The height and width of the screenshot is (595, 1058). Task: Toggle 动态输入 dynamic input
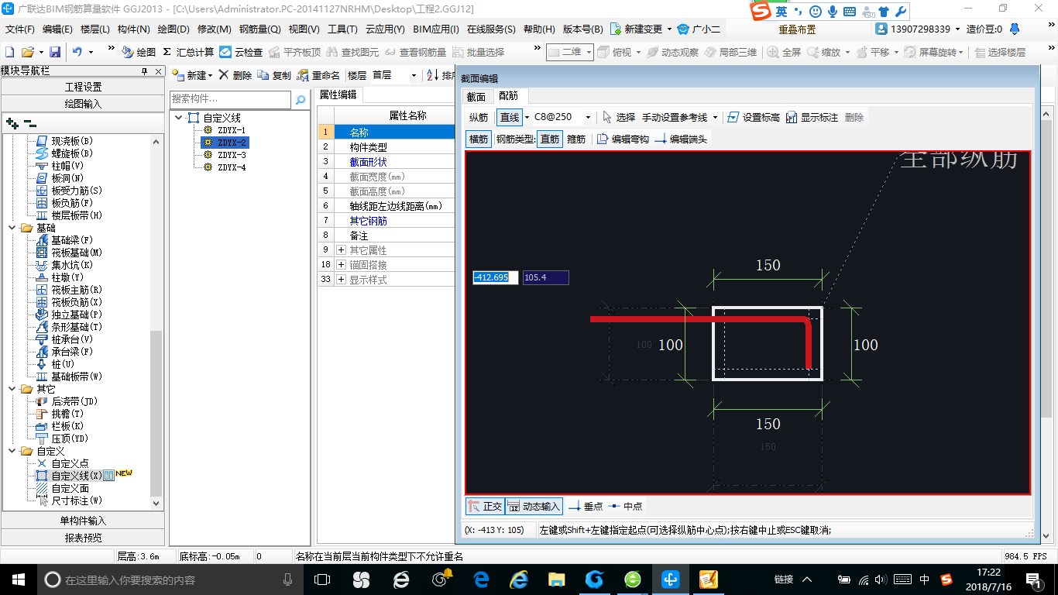(x=534, y=506)
